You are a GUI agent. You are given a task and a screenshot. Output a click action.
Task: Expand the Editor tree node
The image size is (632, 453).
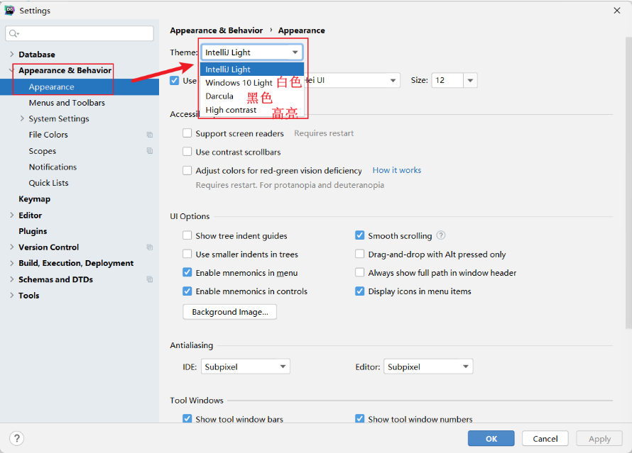click(x=11, y=215)
